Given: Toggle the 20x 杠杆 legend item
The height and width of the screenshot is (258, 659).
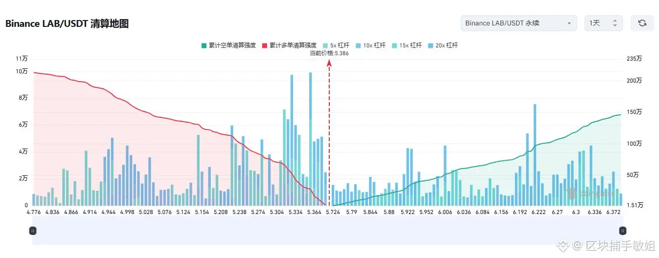Looking at the screenshot, I should click(443, 45).
